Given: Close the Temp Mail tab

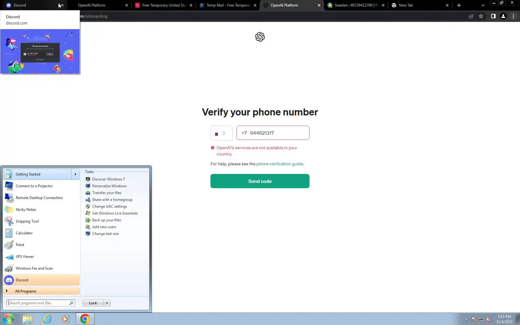Looking at the screenshot, I should (x=255, y=5).
